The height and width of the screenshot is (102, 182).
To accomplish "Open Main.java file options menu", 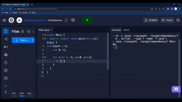I will click(33, 40).
